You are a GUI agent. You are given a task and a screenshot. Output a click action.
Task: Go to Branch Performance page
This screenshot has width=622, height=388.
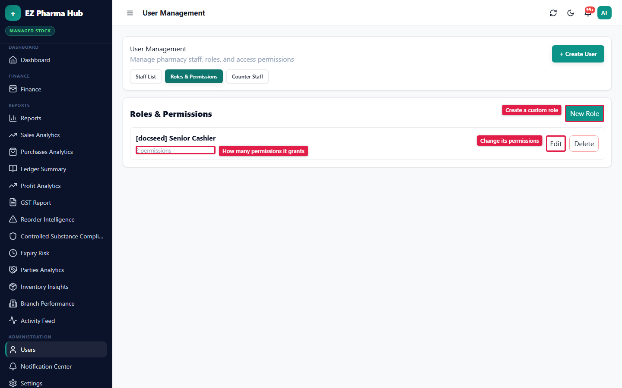(56, 304)
